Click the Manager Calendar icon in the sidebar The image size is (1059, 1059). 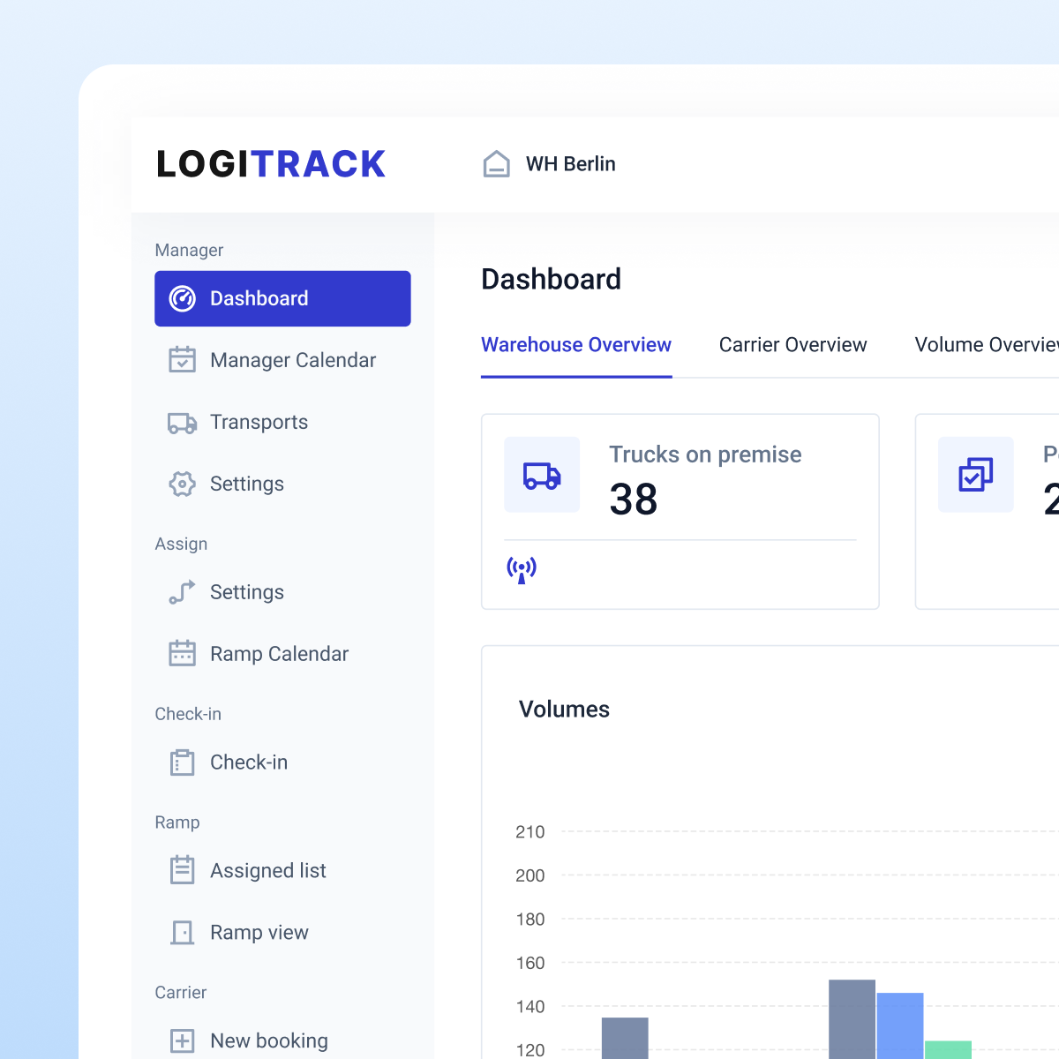coord(182,360)
